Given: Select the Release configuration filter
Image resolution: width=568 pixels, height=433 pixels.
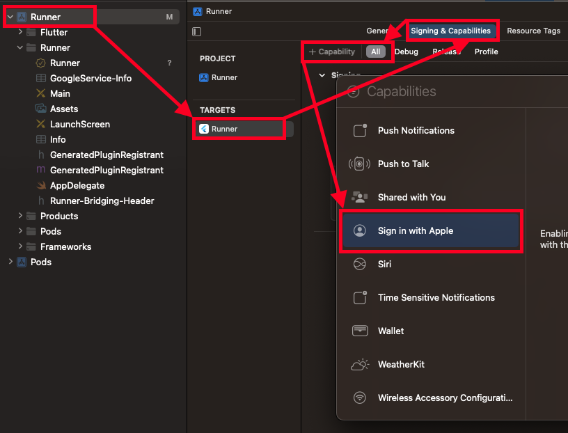Looking at the screenshot, I should [446, 52].
